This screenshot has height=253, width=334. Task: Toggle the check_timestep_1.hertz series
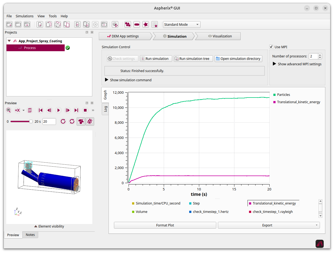click(209, 212)
